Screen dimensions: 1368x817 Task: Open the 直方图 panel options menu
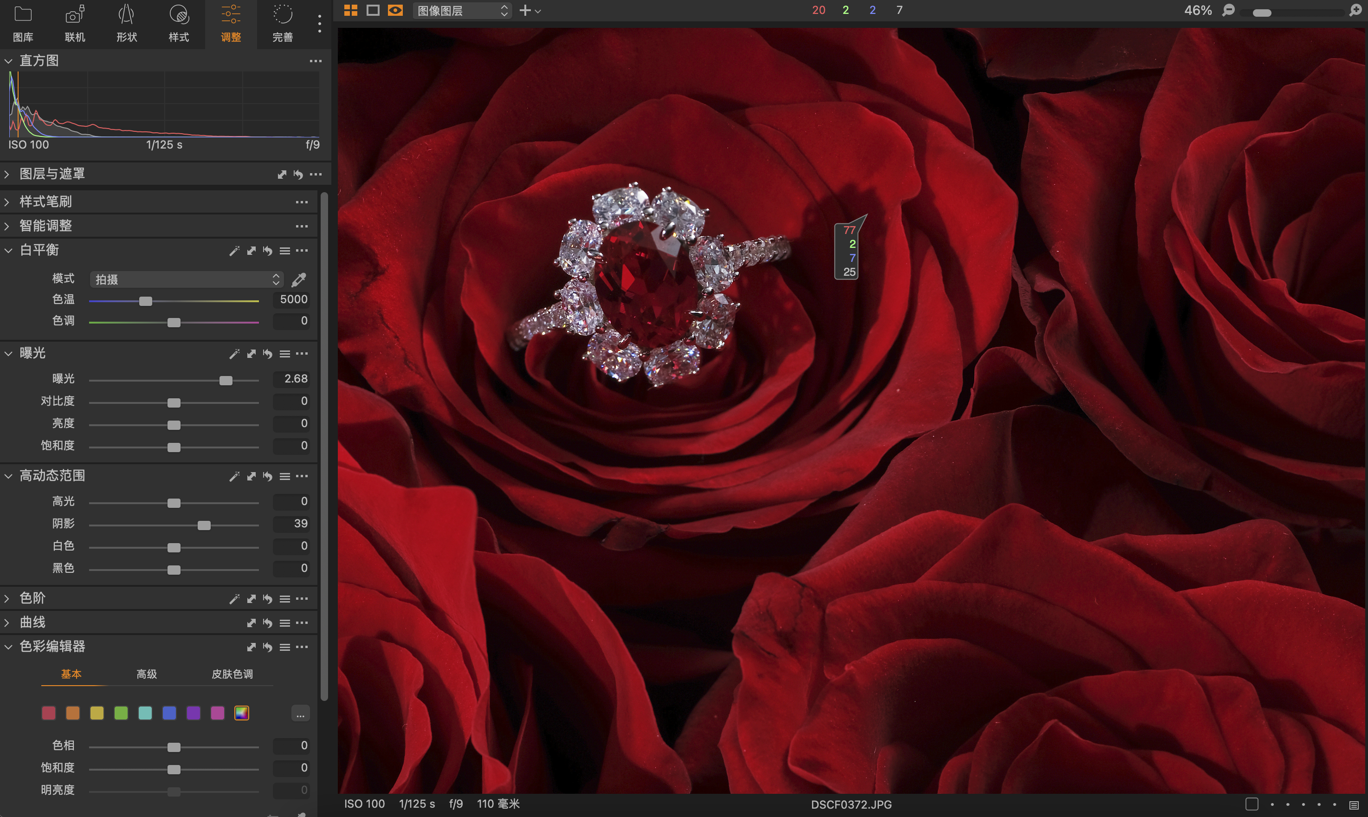tap(315, 61)
